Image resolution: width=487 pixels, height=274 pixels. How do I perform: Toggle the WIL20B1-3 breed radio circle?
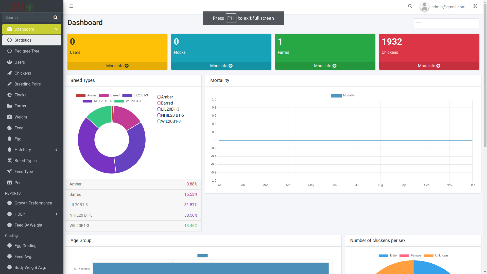(159, 122)
